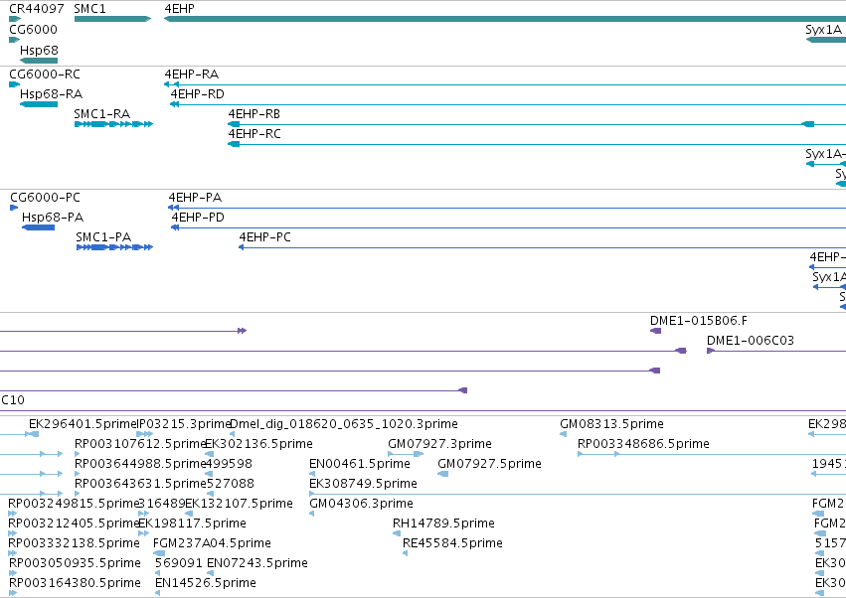
Task: Select the EK308749.5prime EST label
Action: tap(363, 484)
